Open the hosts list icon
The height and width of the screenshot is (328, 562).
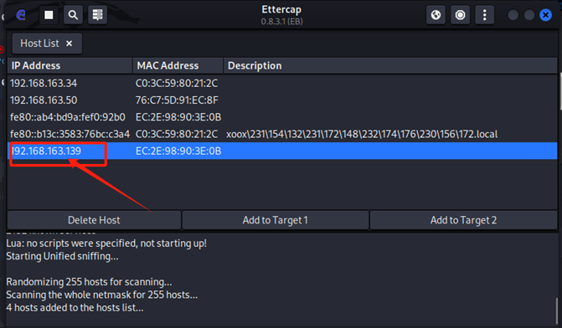(x=97, y=15)
